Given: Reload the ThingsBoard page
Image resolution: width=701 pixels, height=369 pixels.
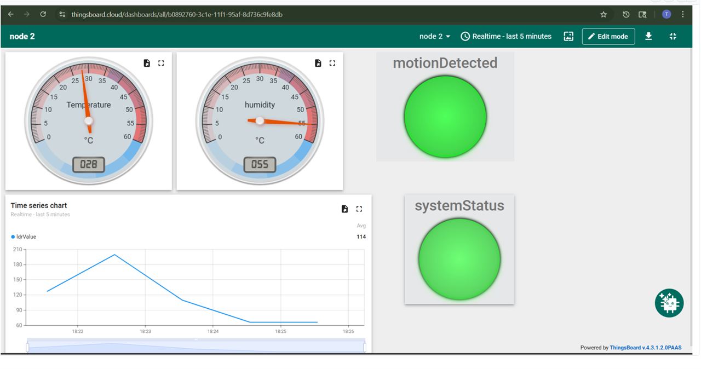Looking at the screenshot, I should (43, 14).
